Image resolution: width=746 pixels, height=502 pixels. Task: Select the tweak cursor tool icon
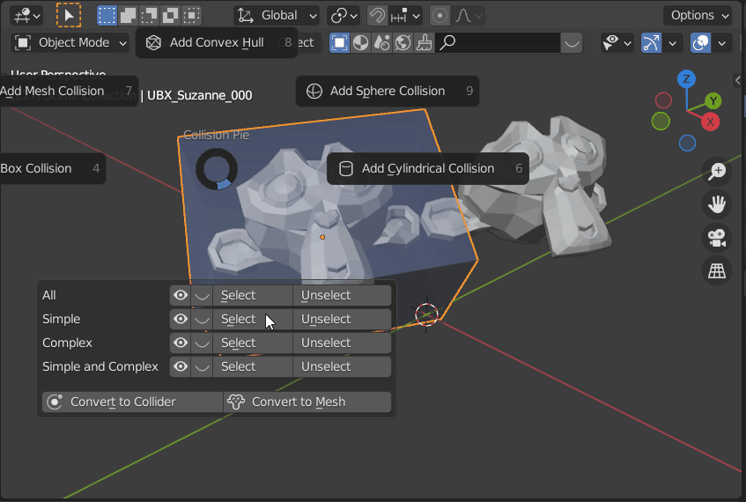coord(68,15)
